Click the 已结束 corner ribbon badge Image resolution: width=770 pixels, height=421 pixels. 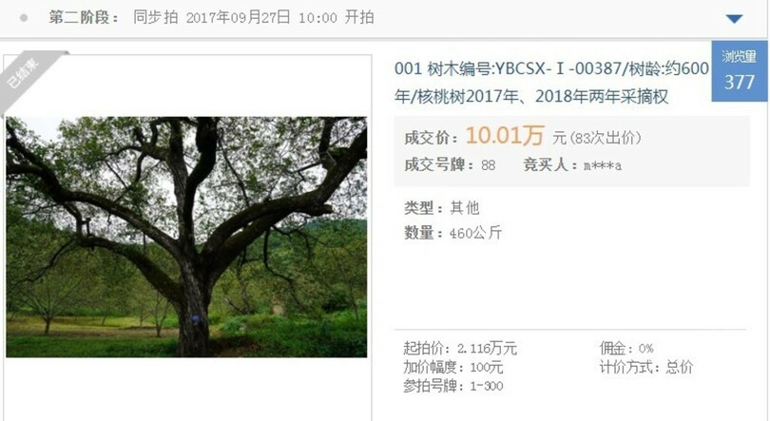point(29,77)
